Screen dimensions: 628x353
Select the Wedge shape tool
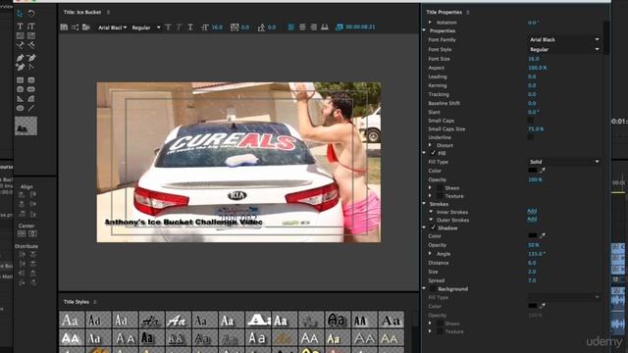[x=20, y=98]
